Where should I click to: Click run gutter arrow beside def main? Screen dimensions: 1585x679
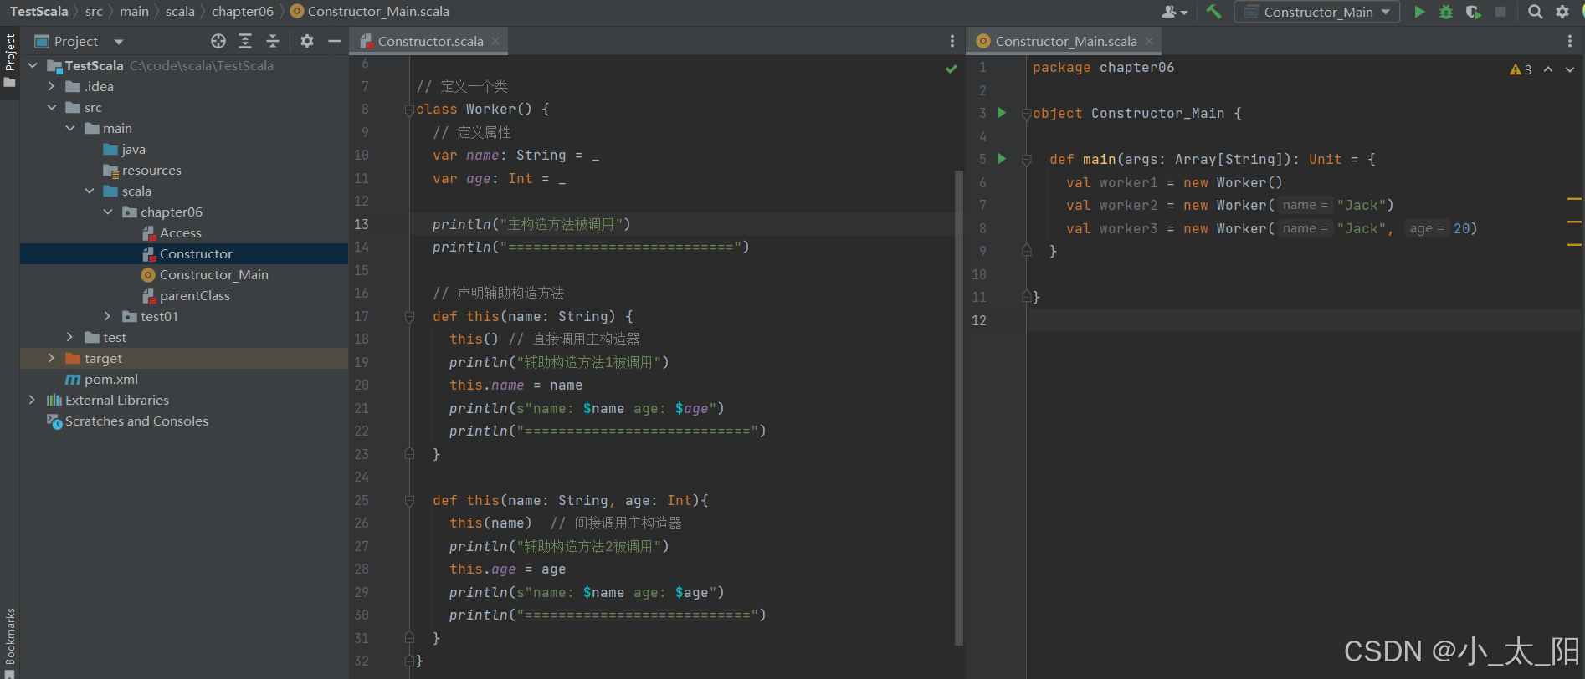click(x=1002, y=159)
